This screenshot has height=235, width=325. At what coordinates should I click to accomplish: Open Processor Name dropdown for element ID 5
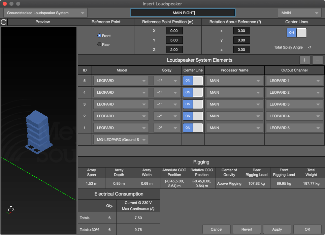[x=234, y=81]
